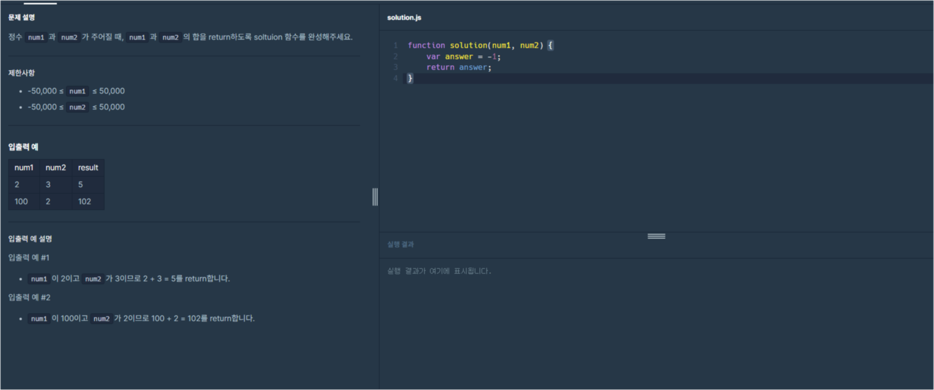Click the 실행 결과 panel label

(x=400, y=244)
